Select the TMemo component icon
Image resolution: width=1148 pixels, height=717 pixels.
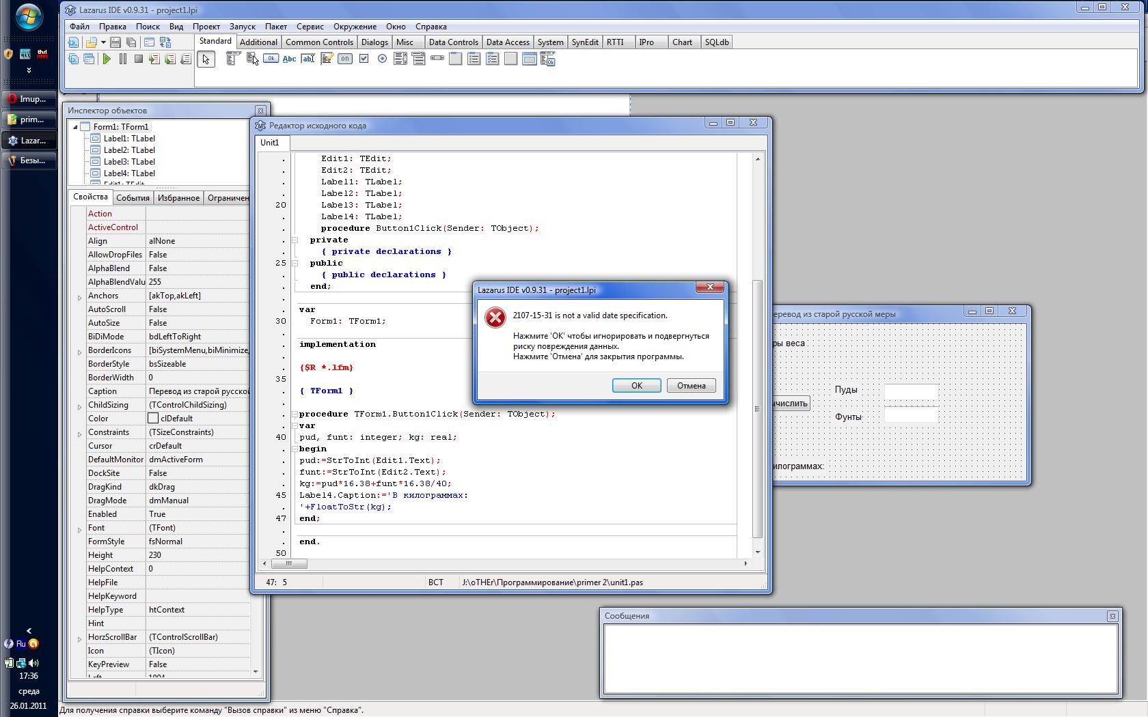click(x=327, y=59)
